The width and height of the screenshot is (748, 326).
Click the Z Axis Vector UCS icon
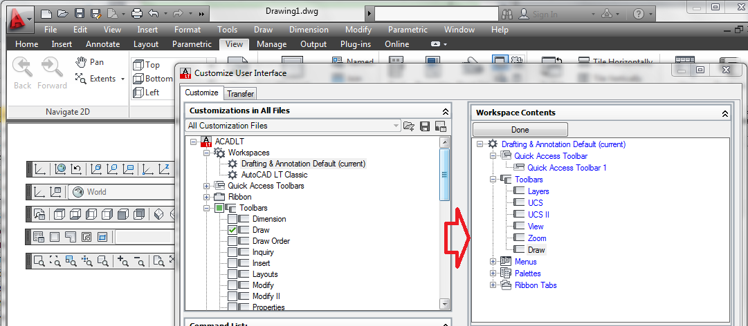point(164,169)
